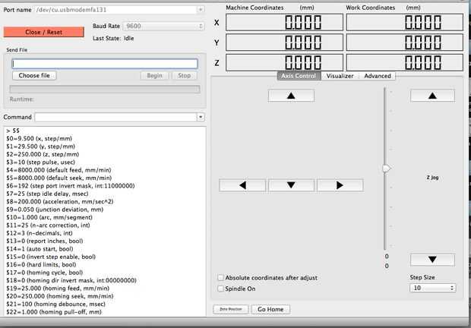Click the '> $$' console command line
Image resolution: width=471 pixels, height=328 pixels.
tap(13, 131)
